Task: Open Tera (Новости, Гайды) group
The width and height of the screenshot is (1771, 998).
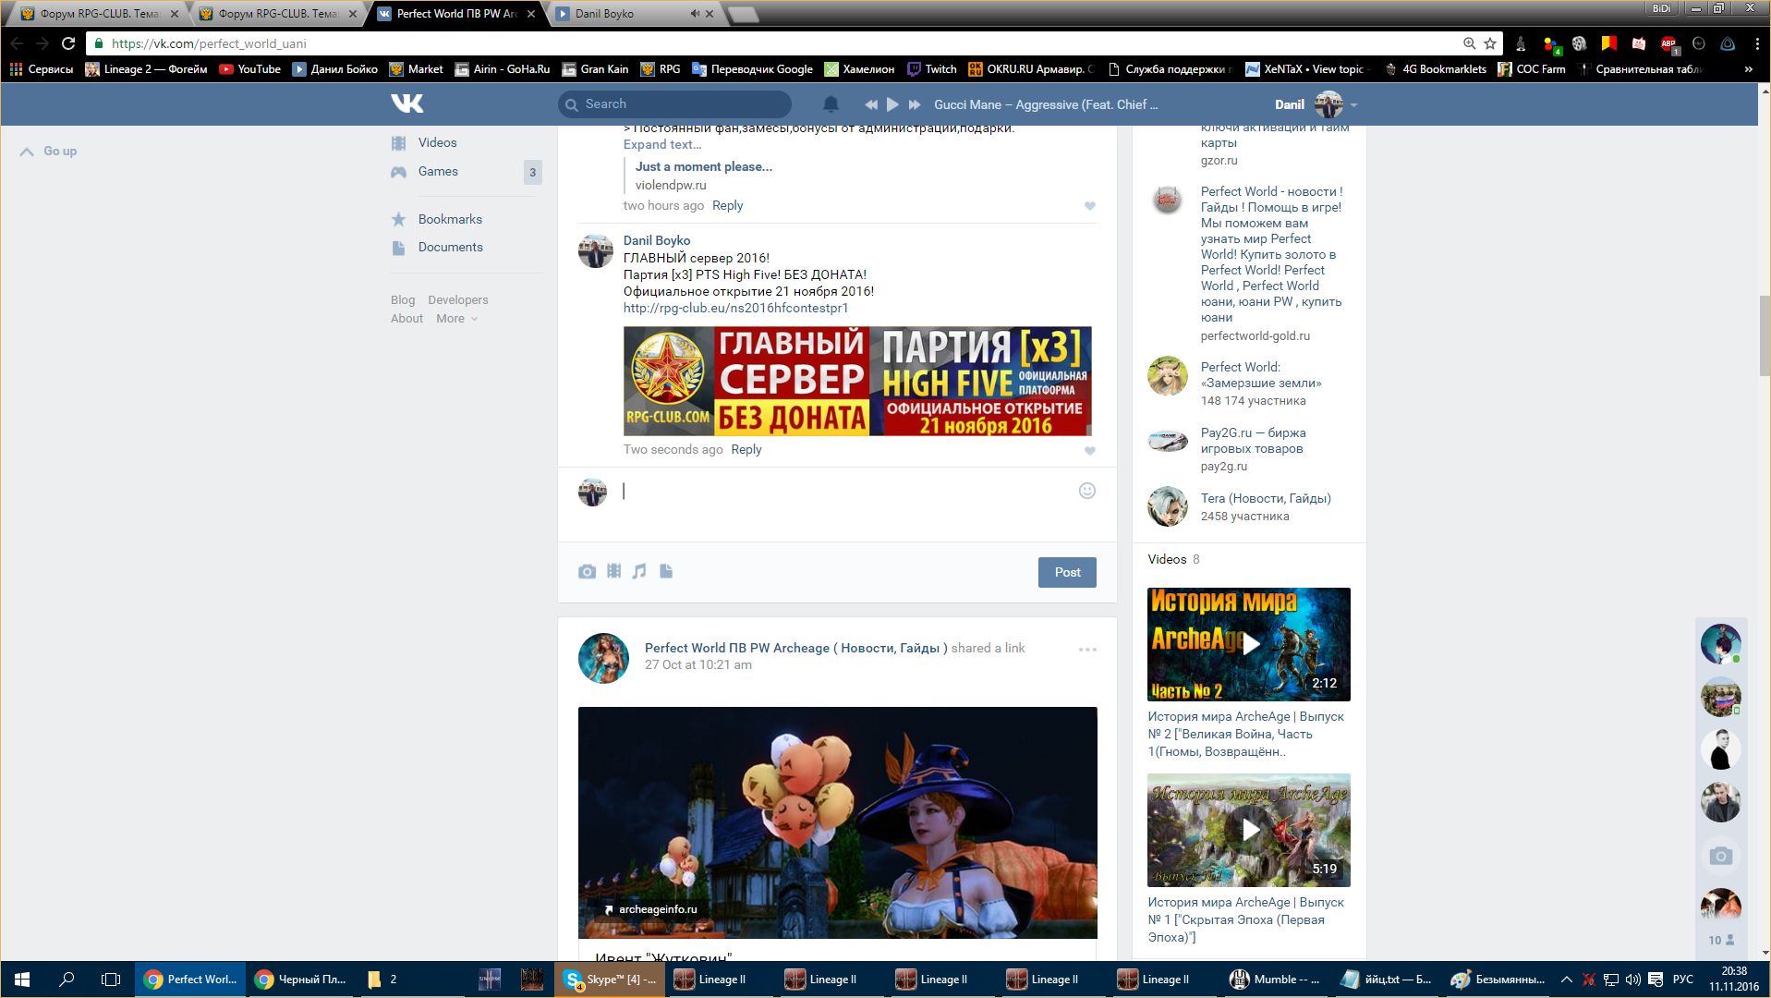Action: pyautogui.click(x=1266, y=498)
